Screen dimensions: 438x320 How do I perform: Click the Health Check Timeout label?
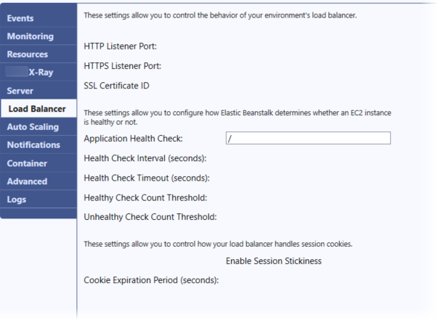[146, 178]
